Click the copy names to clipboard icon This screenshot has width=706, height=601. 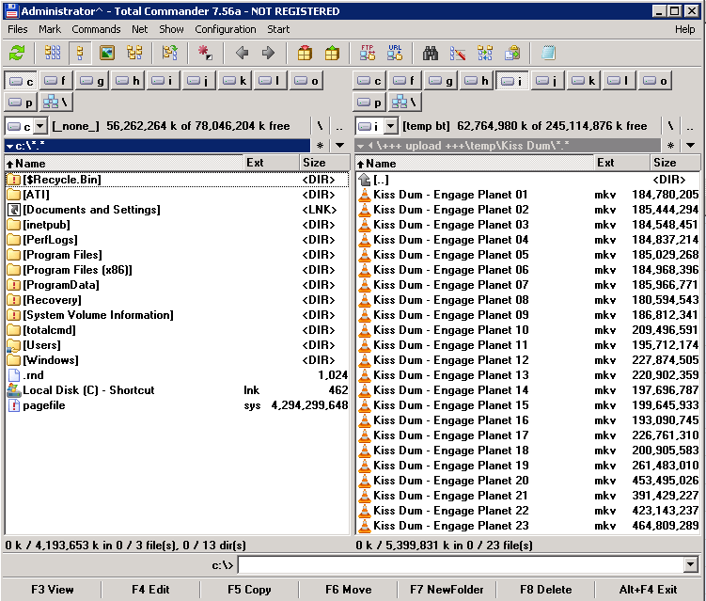512,53
